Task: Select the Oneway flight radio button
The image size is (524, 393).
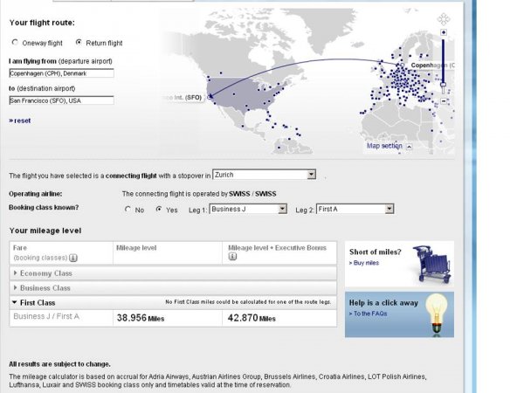Action: 15,43
